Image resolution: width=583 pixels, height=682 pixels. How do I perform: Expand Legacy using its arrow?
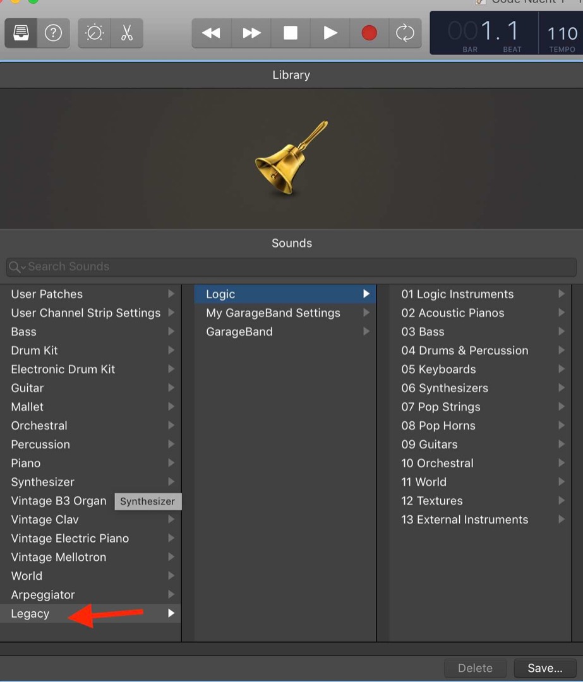[x=171, y=613]
